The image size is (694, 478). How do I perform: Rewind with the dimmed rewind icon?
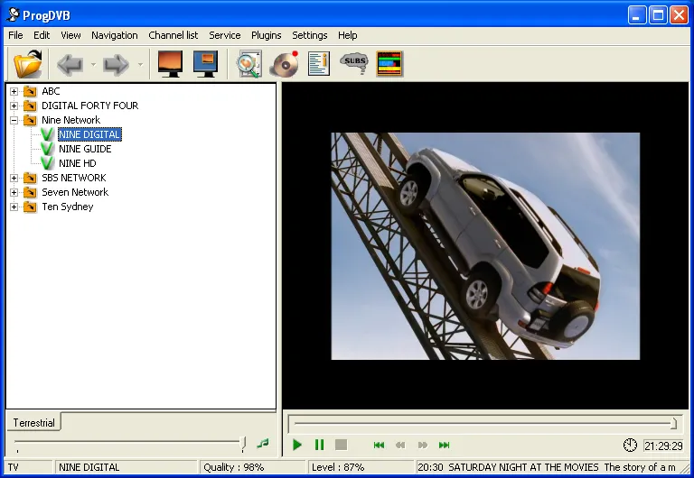[x=400, y=445]
